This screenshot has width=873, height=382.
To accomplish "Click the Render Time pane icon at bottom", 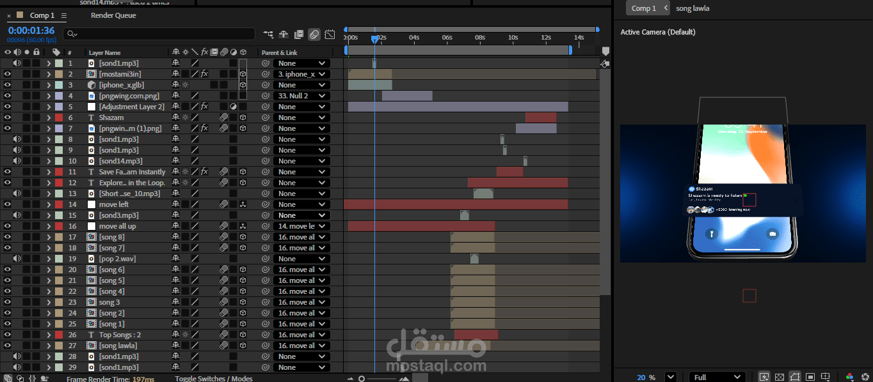I will (44, 378).
